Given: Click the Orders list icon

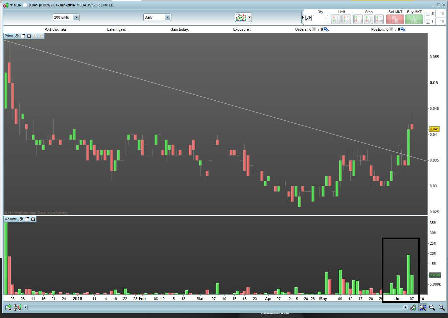Looking at the screenshot, I should [314, 29].
